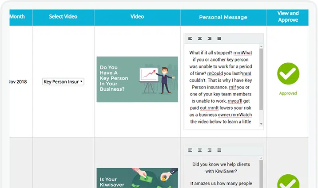
Task: Click align right icon in Key Person message editor
Action: click(210, 38)
